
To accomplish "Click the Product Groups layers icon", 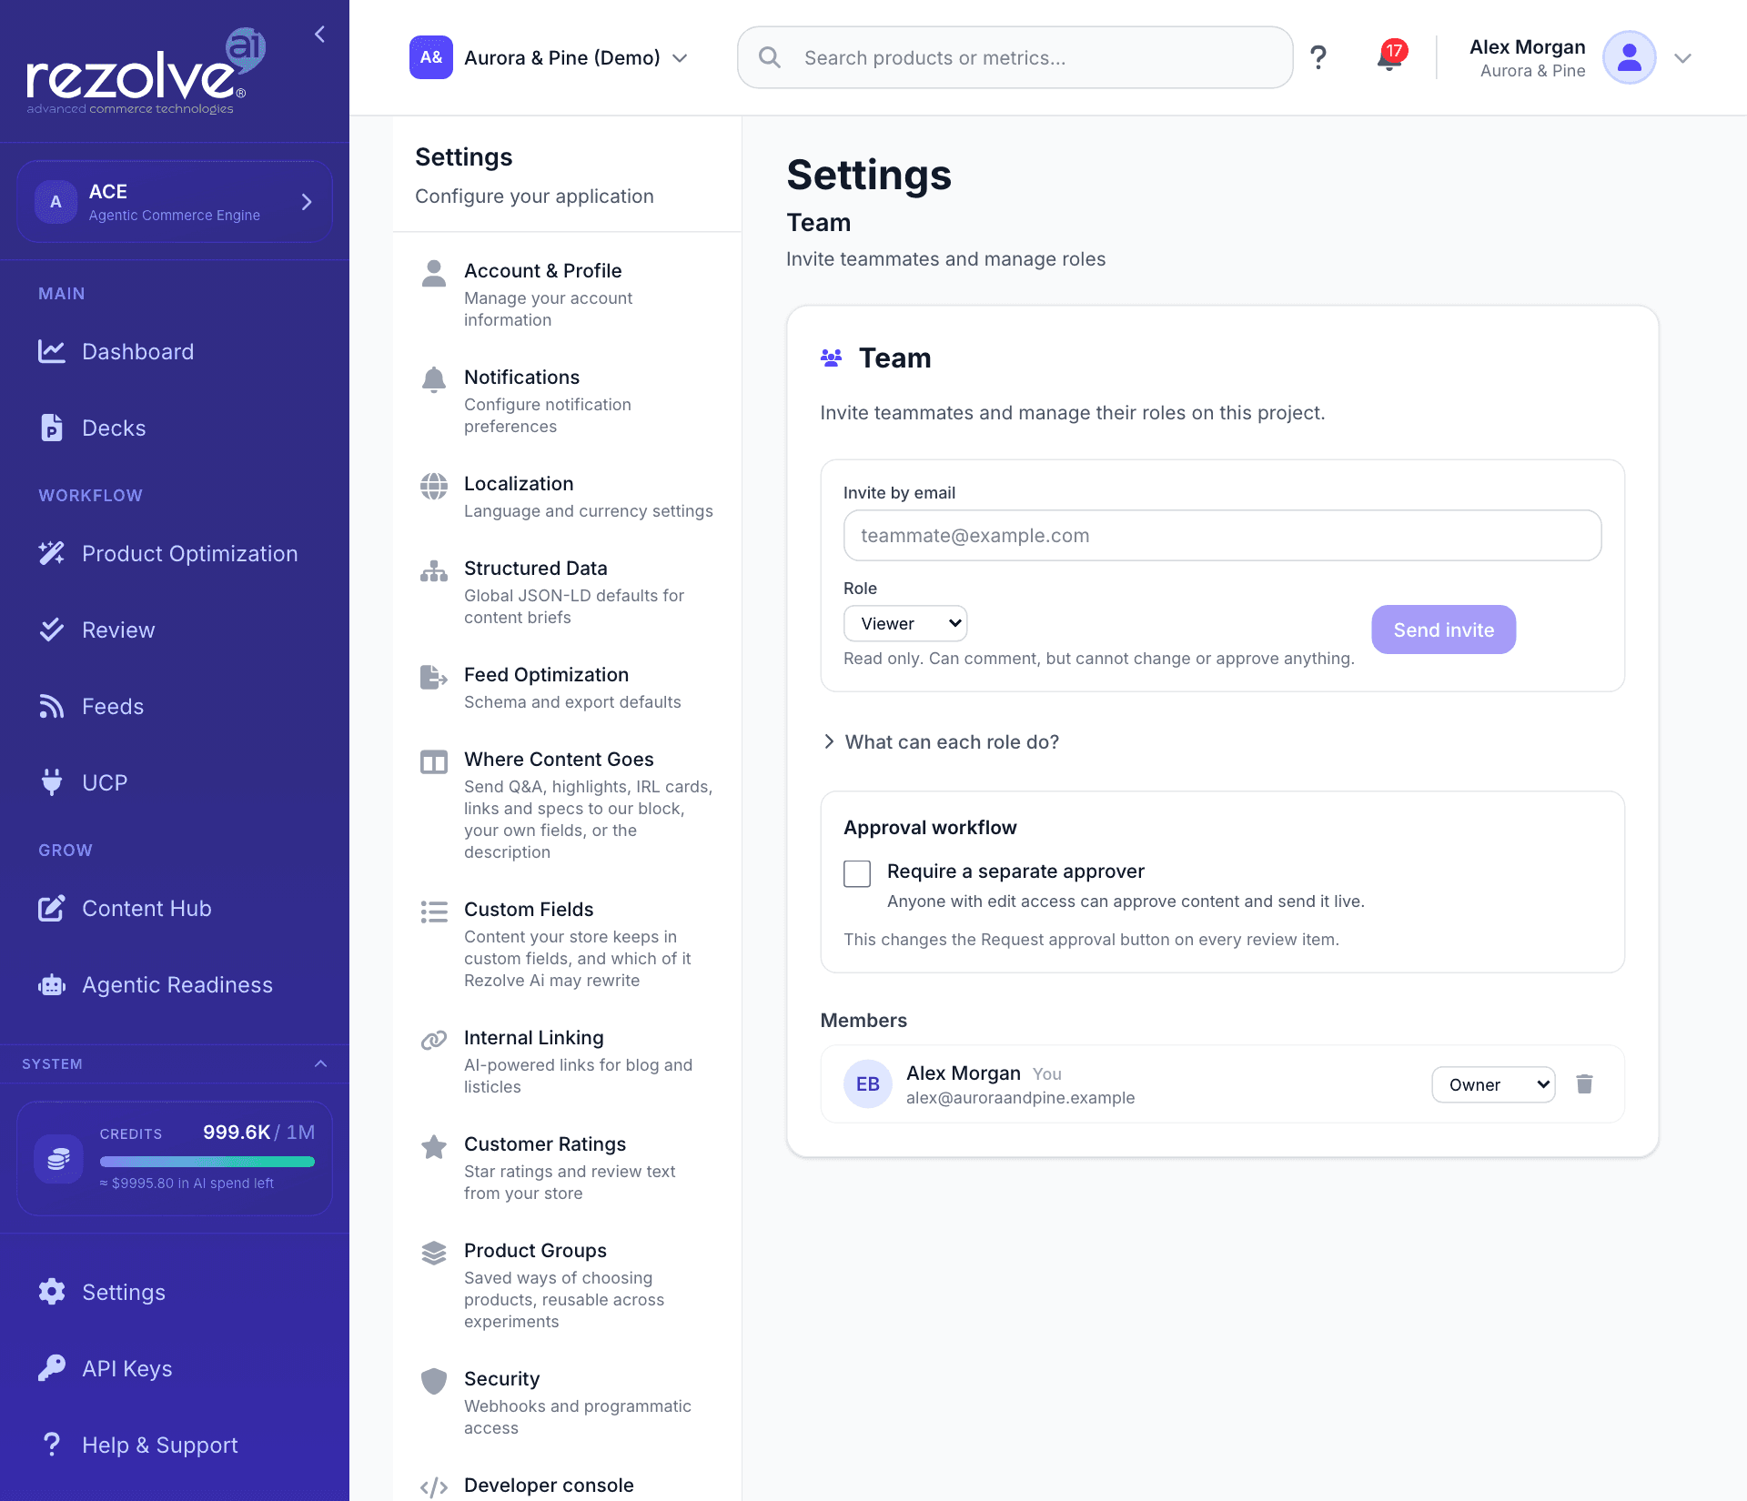I will click(434, 1254).
